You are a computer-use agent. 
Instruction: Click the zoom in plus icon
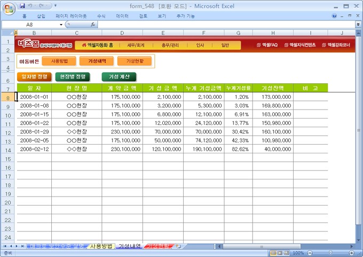[352, 253]
